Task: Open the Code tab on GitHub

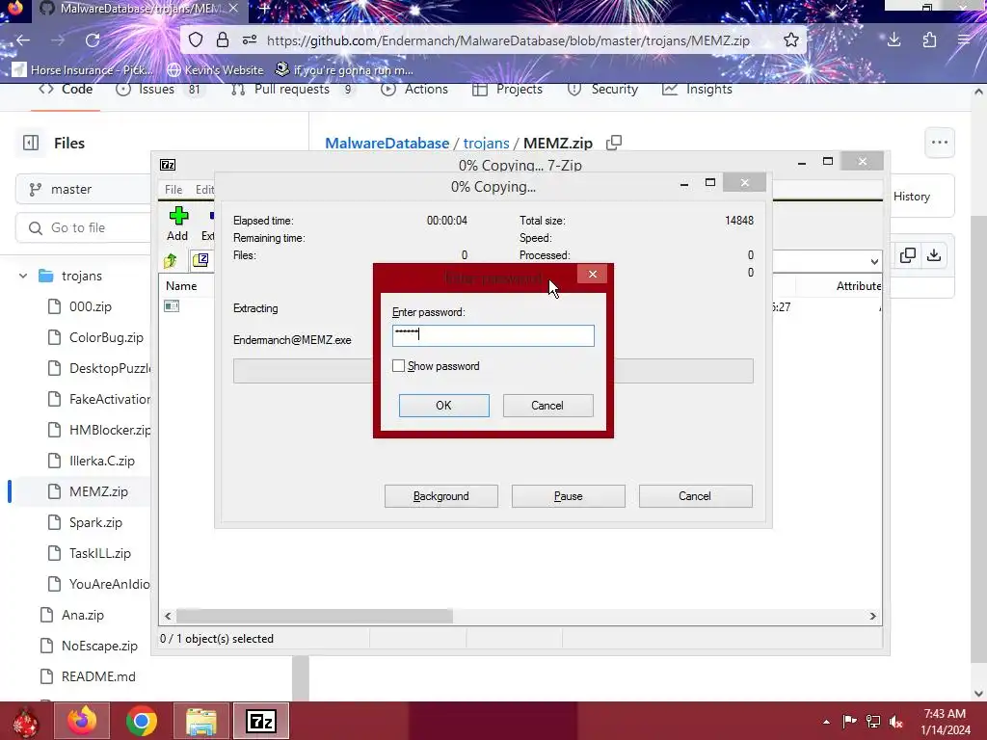Action: point(66,90)
